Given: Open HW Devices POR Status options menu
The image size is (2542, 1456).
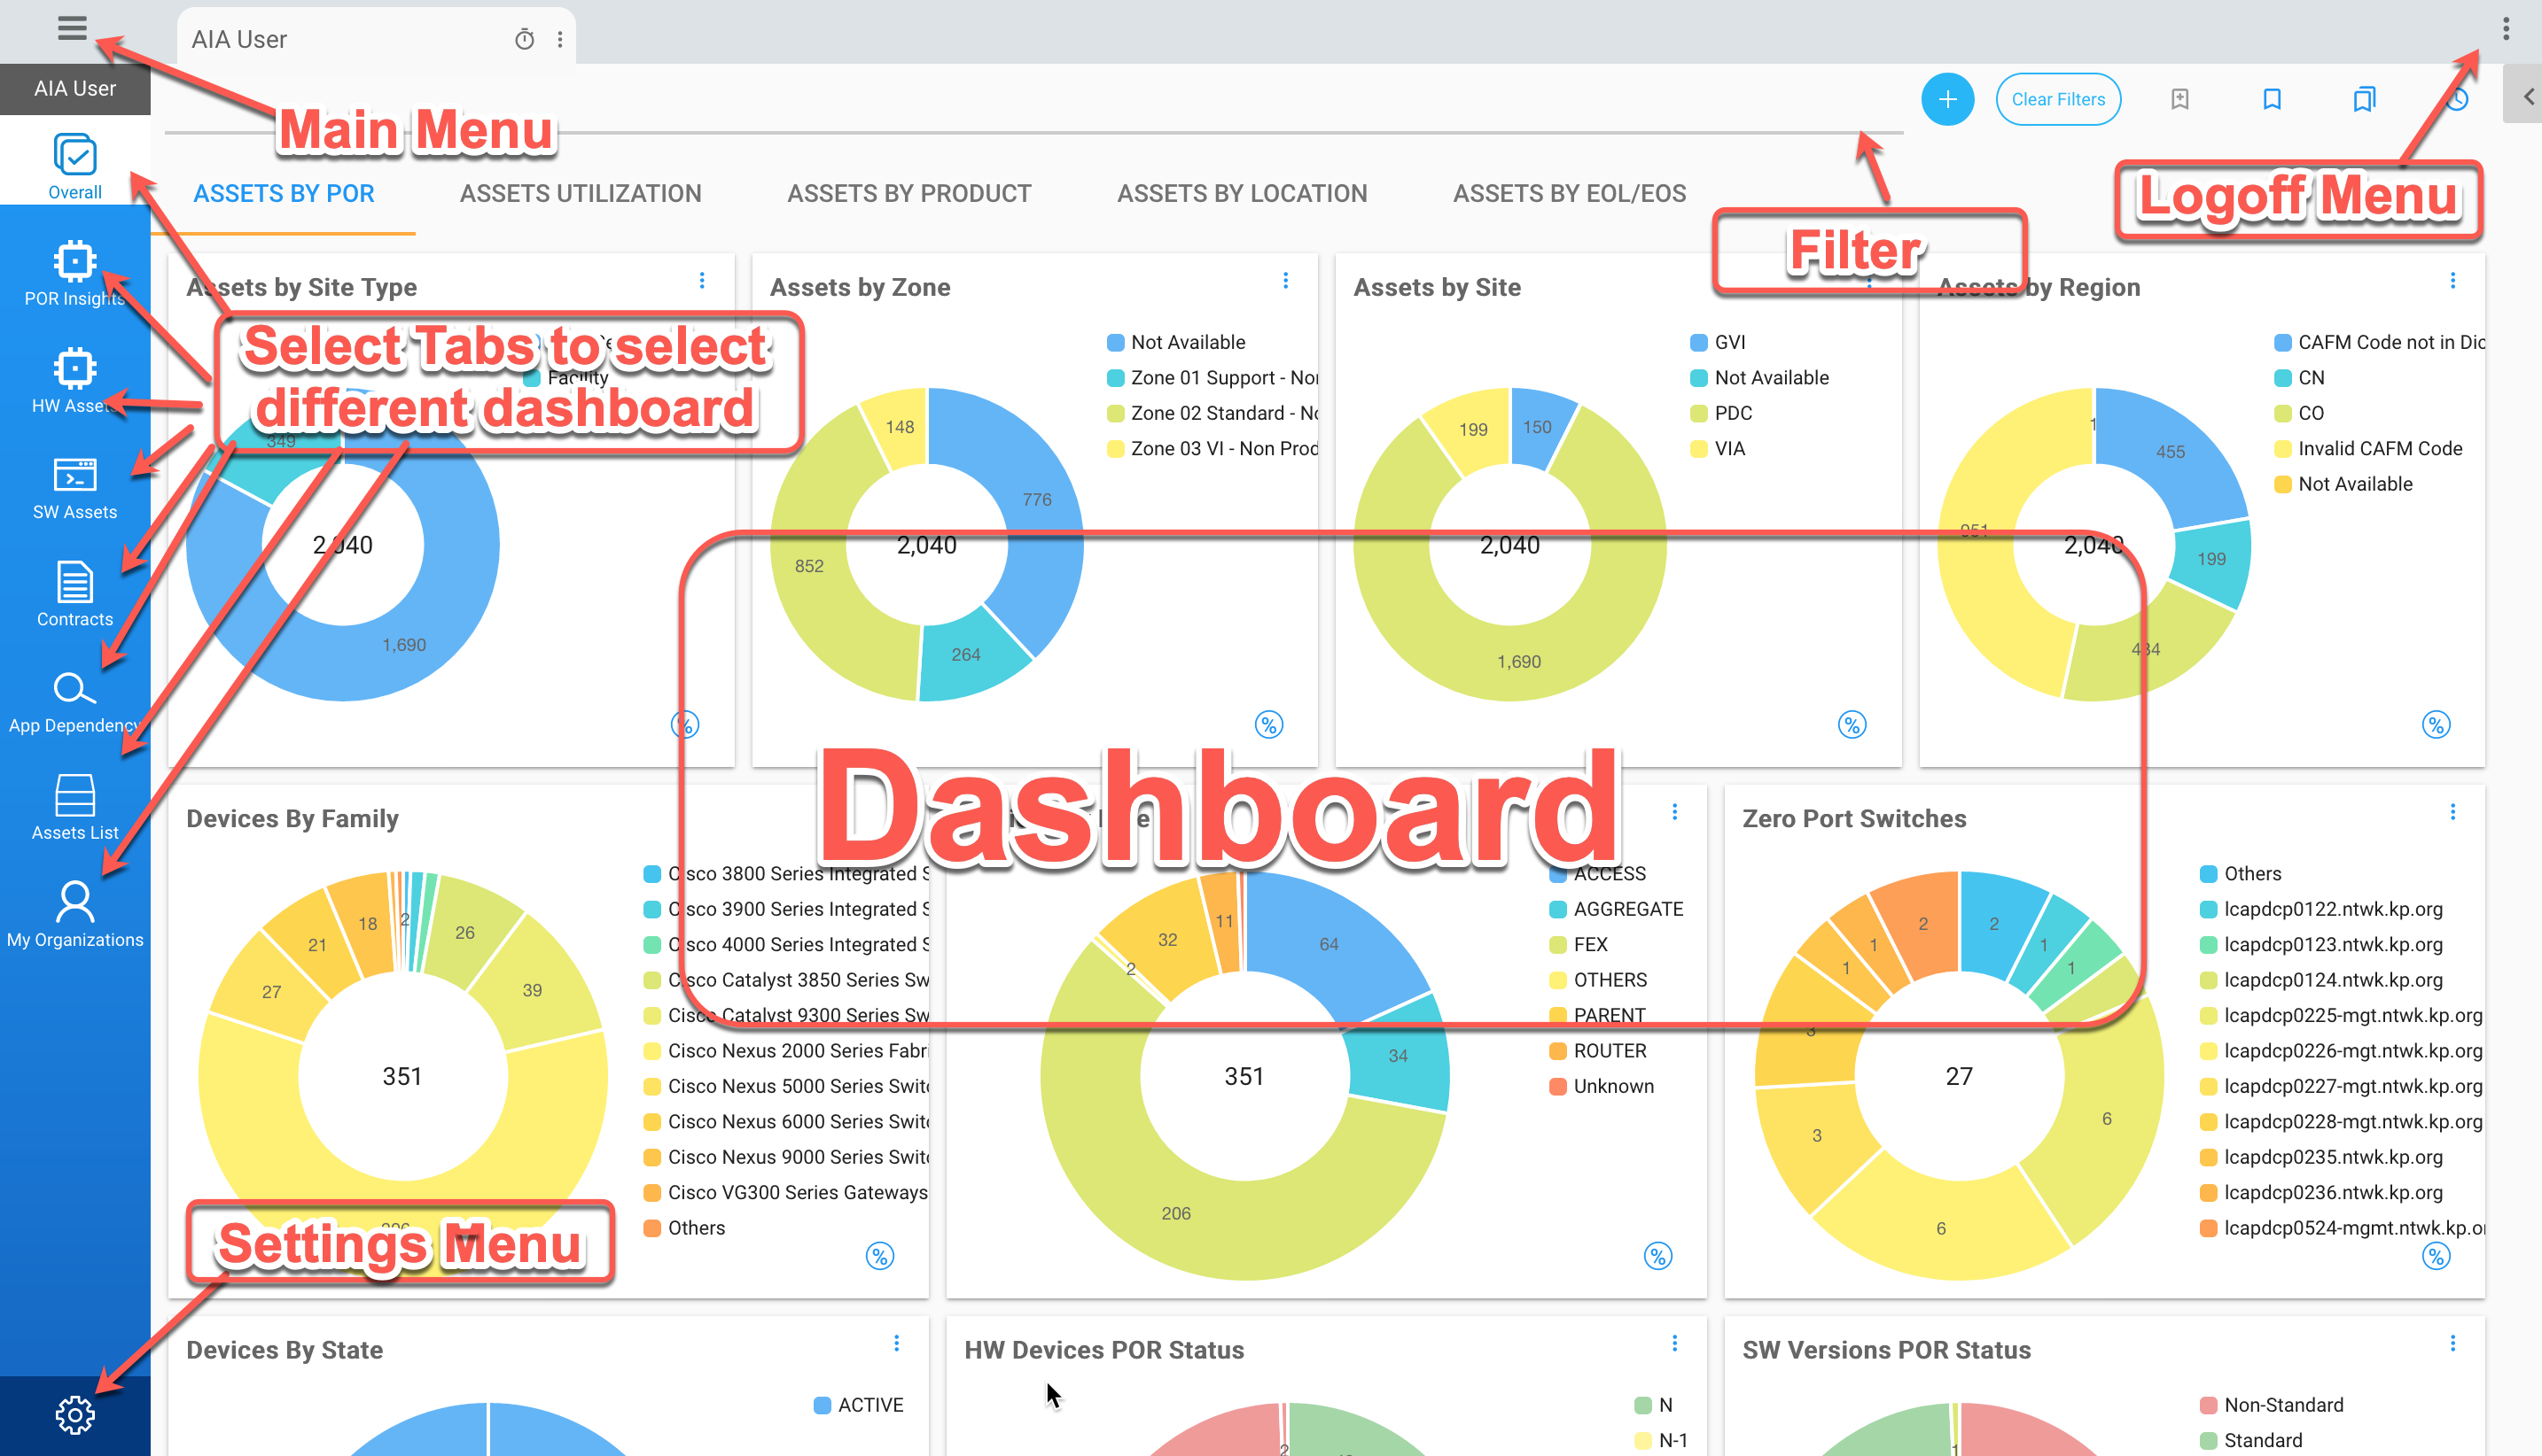Looking at the screenshot, I should (1675, 1343).
